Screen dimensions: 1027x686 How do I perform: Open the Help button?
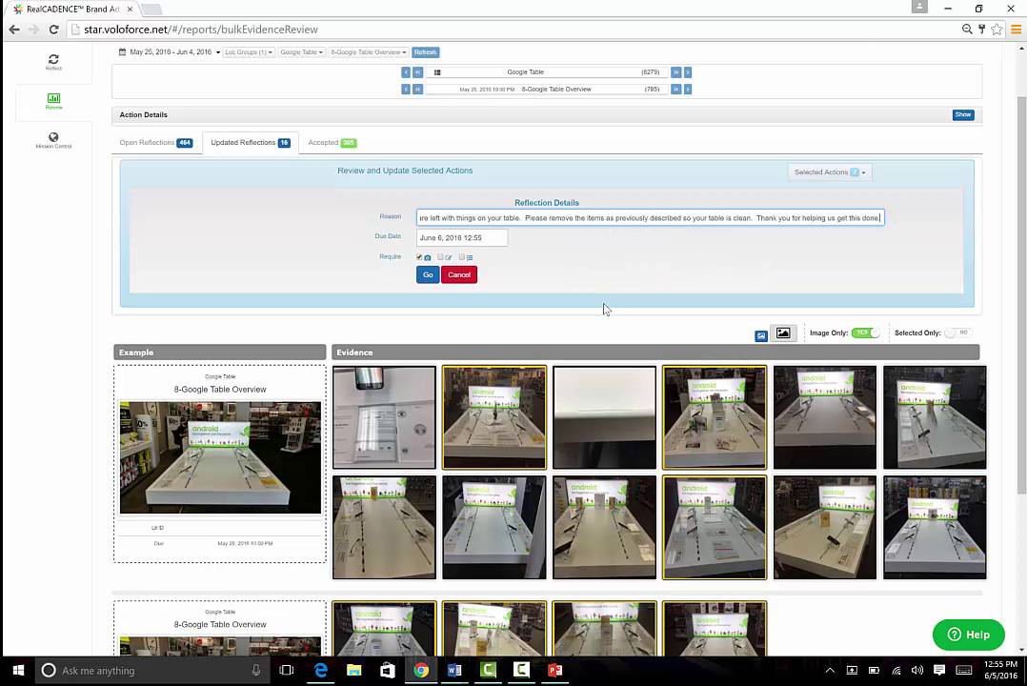tap(968, 635)
